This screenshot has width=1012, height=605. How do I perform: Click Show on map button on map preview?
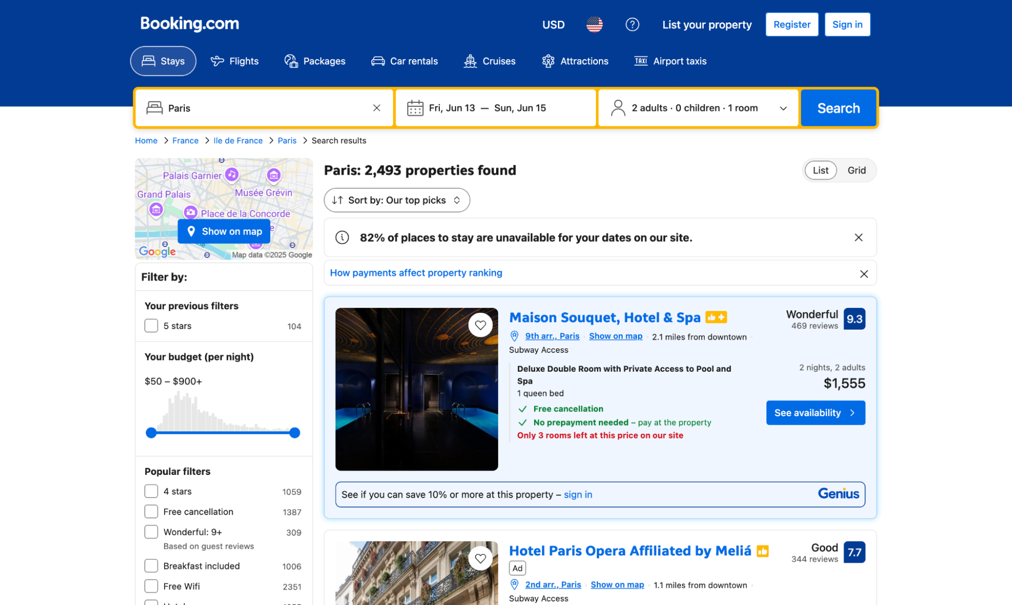tap(224, 231)
